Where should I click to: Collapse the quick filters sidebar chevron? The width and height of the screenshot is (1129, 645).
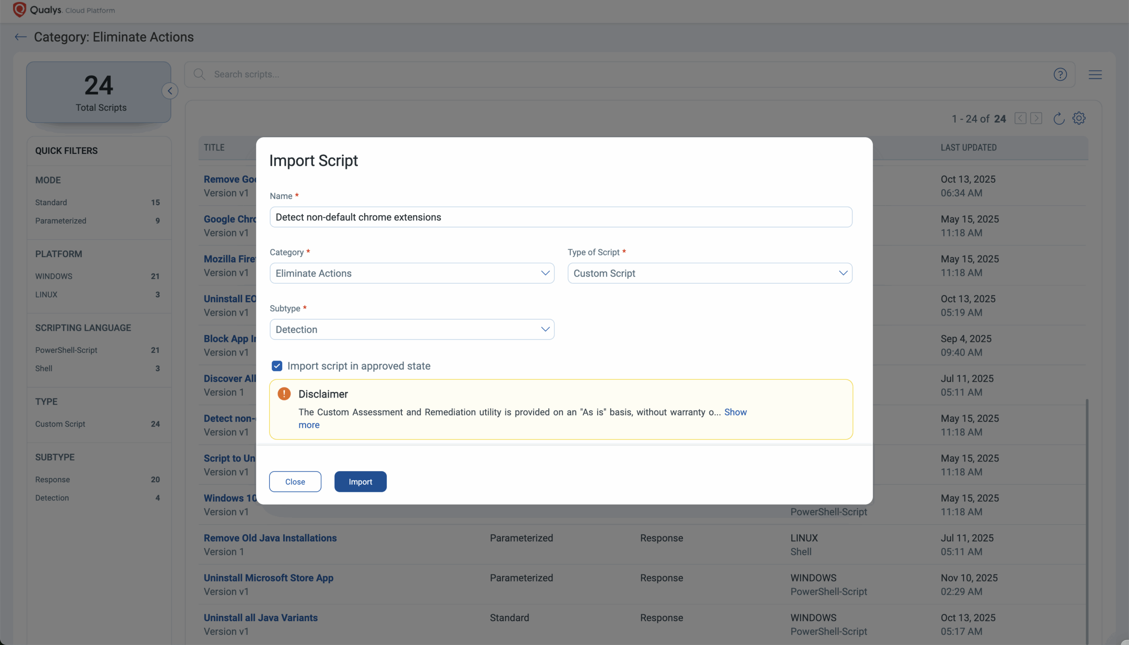pyautogui.click(x=170, y=91)
